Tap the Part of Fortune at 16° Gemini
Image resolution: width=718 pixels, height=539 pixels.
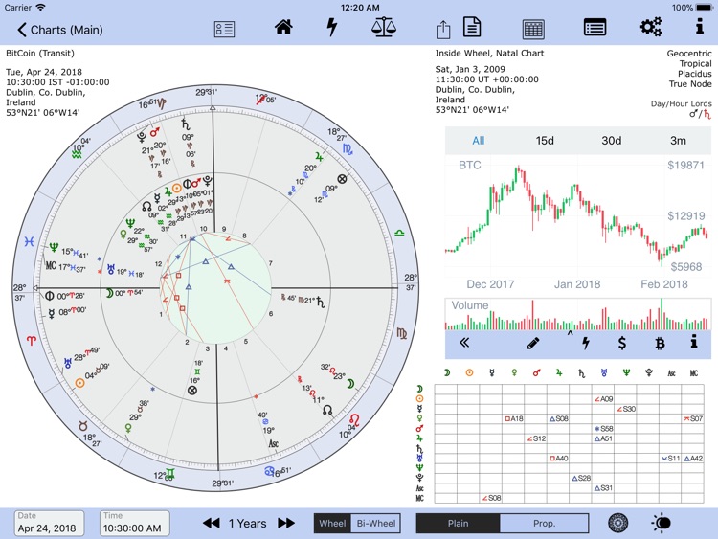[x=192, y=391]
